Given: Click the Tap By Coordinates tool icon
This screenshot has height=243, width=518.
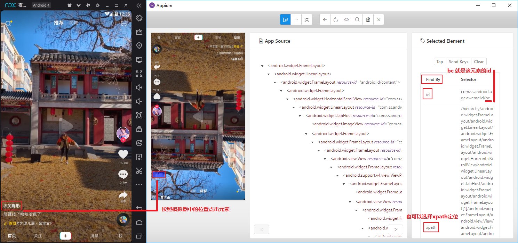Looking at the screenshot, I should click(x=307, y=20).
